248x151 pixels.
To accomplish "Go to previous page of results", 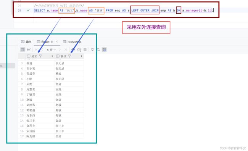I will tap(42, 50).
